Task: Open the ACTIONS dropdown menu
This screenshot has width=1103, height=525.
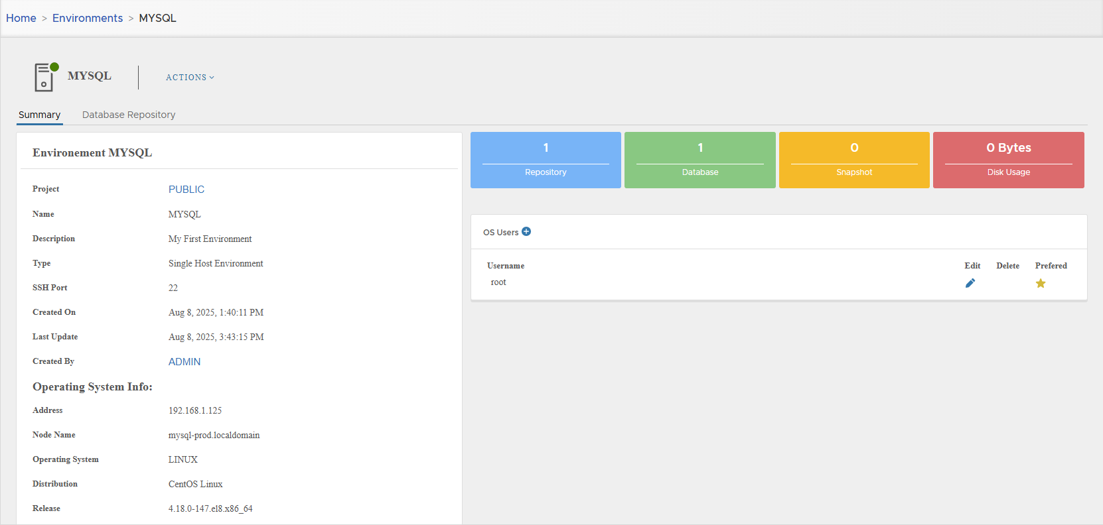Action: pos(190,78)
